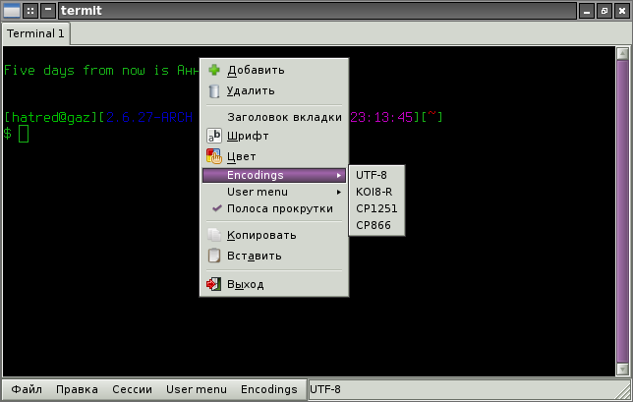633x402 pixels.
Task: Close the termit window
Action: coord(622,11)
